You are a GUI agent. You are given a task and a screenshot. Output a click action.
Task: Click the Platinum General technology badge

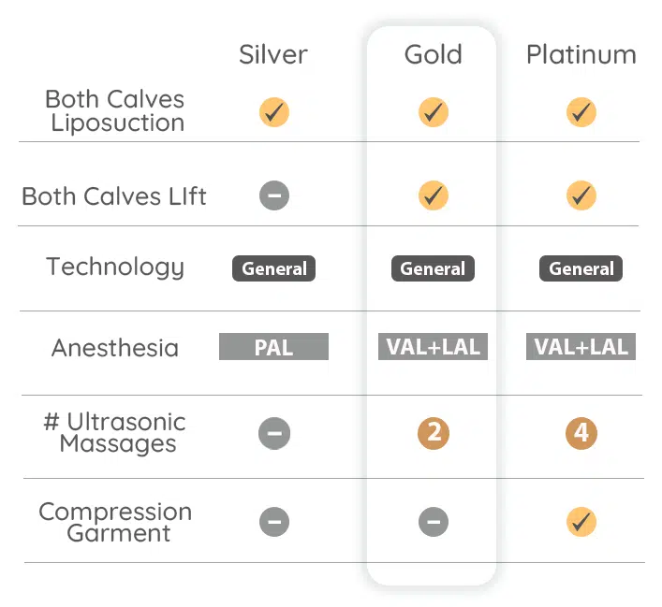click(581, 268)
